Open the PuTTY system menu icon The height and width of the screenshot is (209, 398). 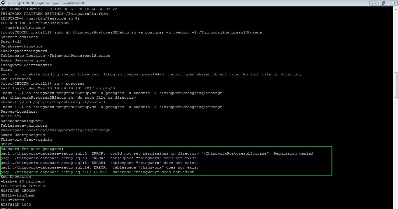tap(3, 3)
